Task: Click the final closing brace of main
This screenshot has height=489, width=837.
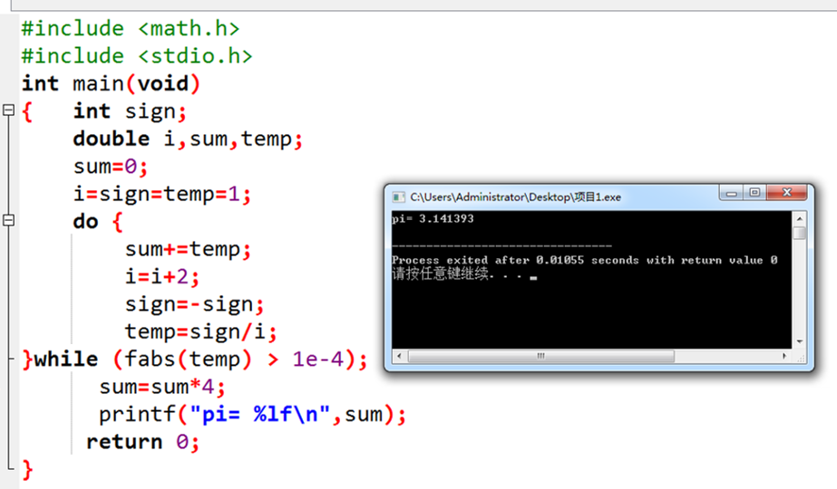Action: click(27, 470)
